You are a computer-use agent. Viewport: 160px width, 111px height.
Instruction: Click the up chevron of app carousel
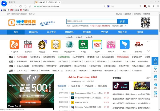click(x=148, y=41)
